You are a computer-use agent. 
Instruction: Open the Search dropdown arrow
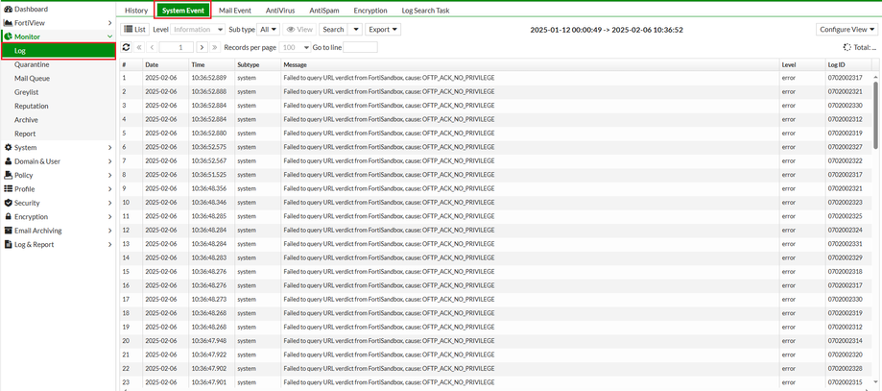coord(355,29)
